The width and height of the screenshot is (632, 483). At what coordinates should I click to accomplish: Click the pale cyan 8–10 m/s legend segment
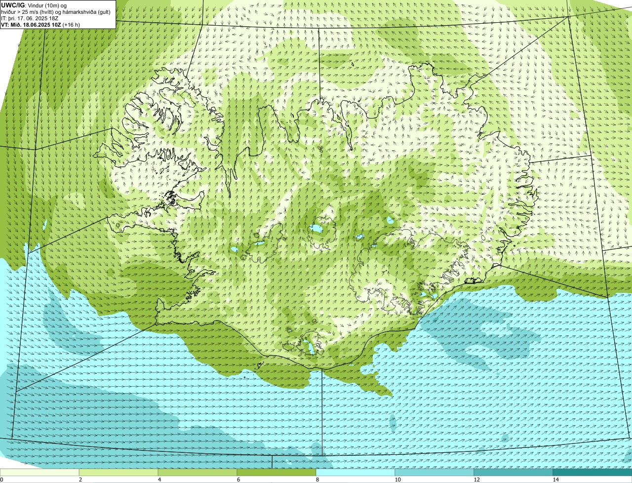coord(355,472)
